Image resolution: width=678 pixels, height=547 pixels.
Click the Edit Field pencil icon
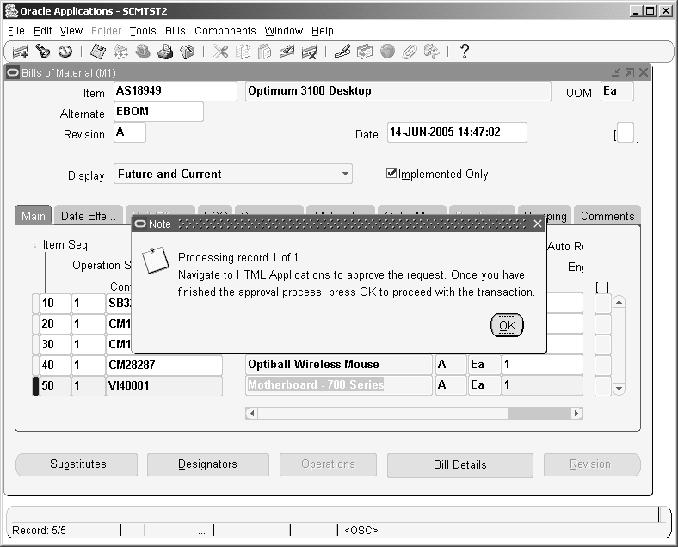click(x=342, y=52)
